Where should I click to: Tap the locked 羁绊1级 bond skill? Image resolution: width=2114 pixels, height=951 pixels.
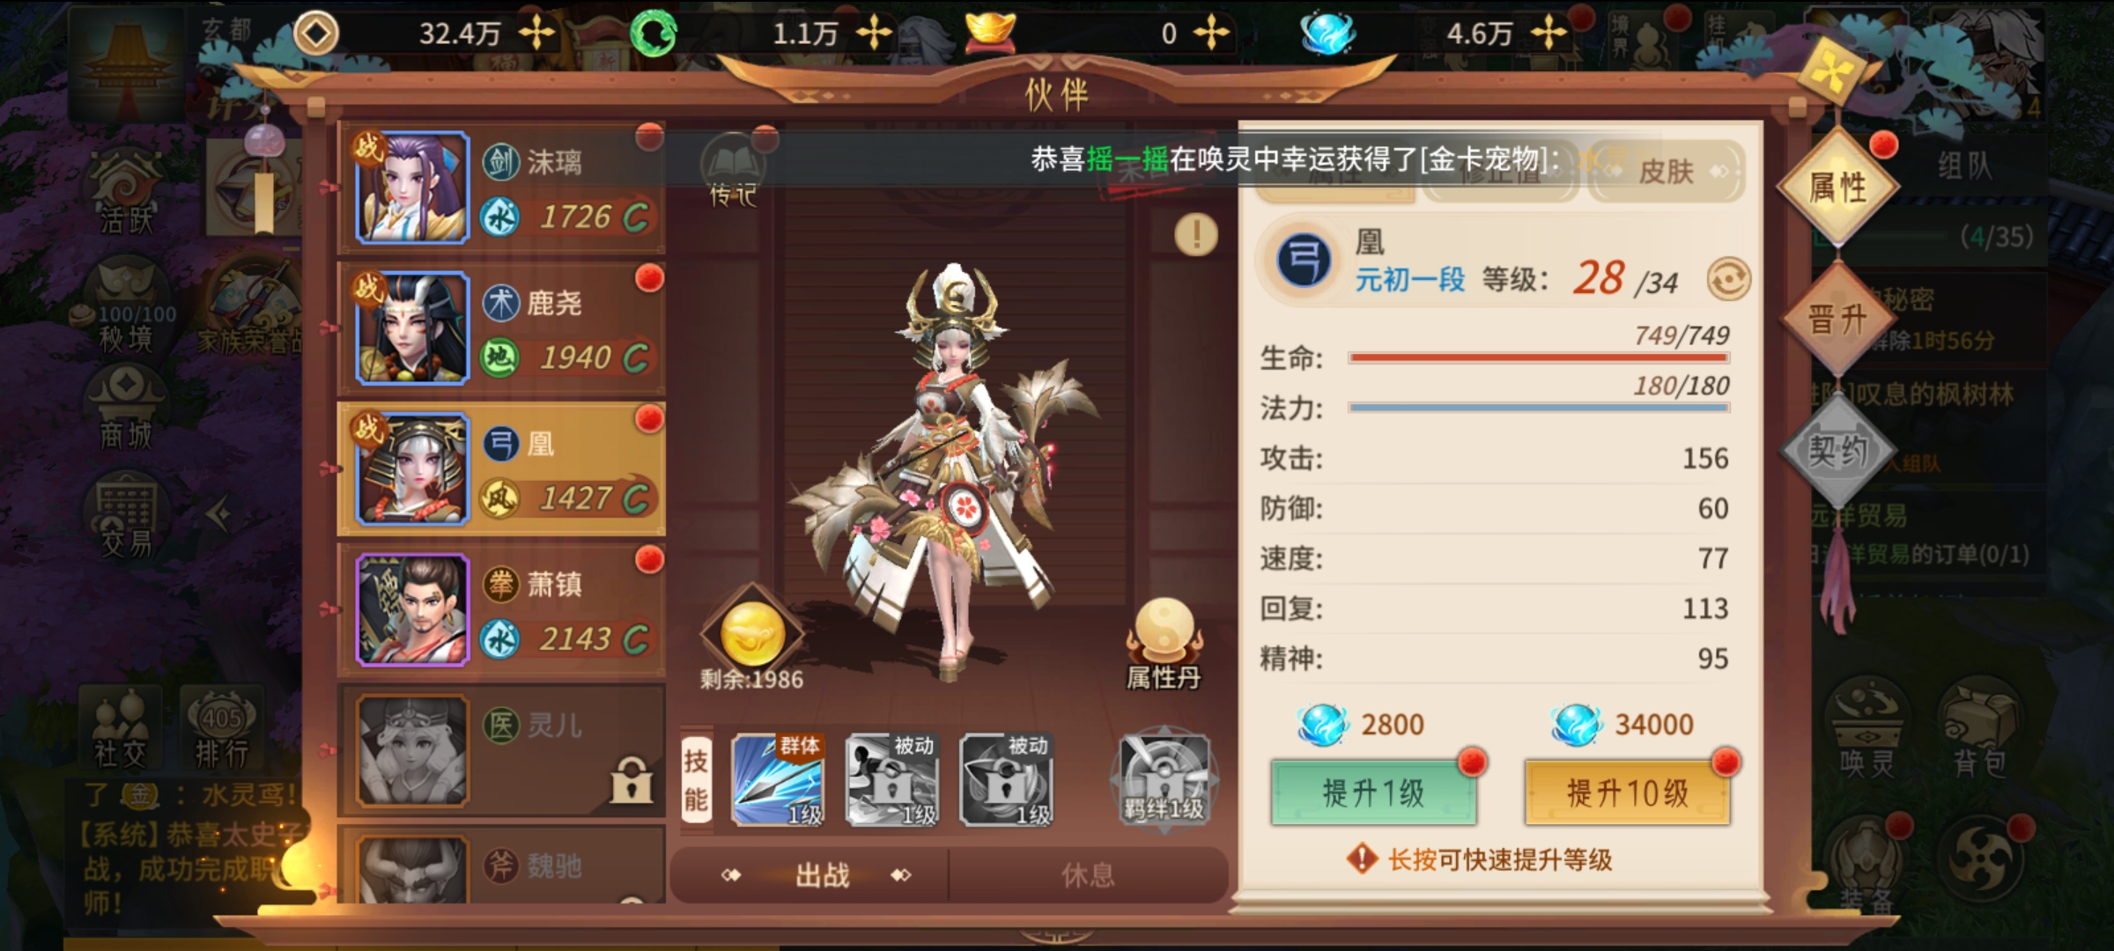pos(1164,780)
